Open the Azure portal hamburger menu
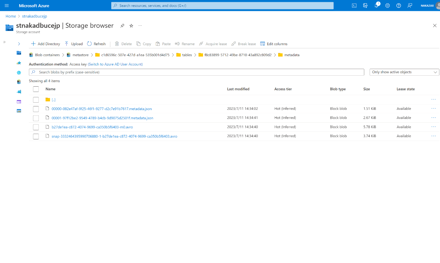The image size is (440, 263). (x=7, y=6)
